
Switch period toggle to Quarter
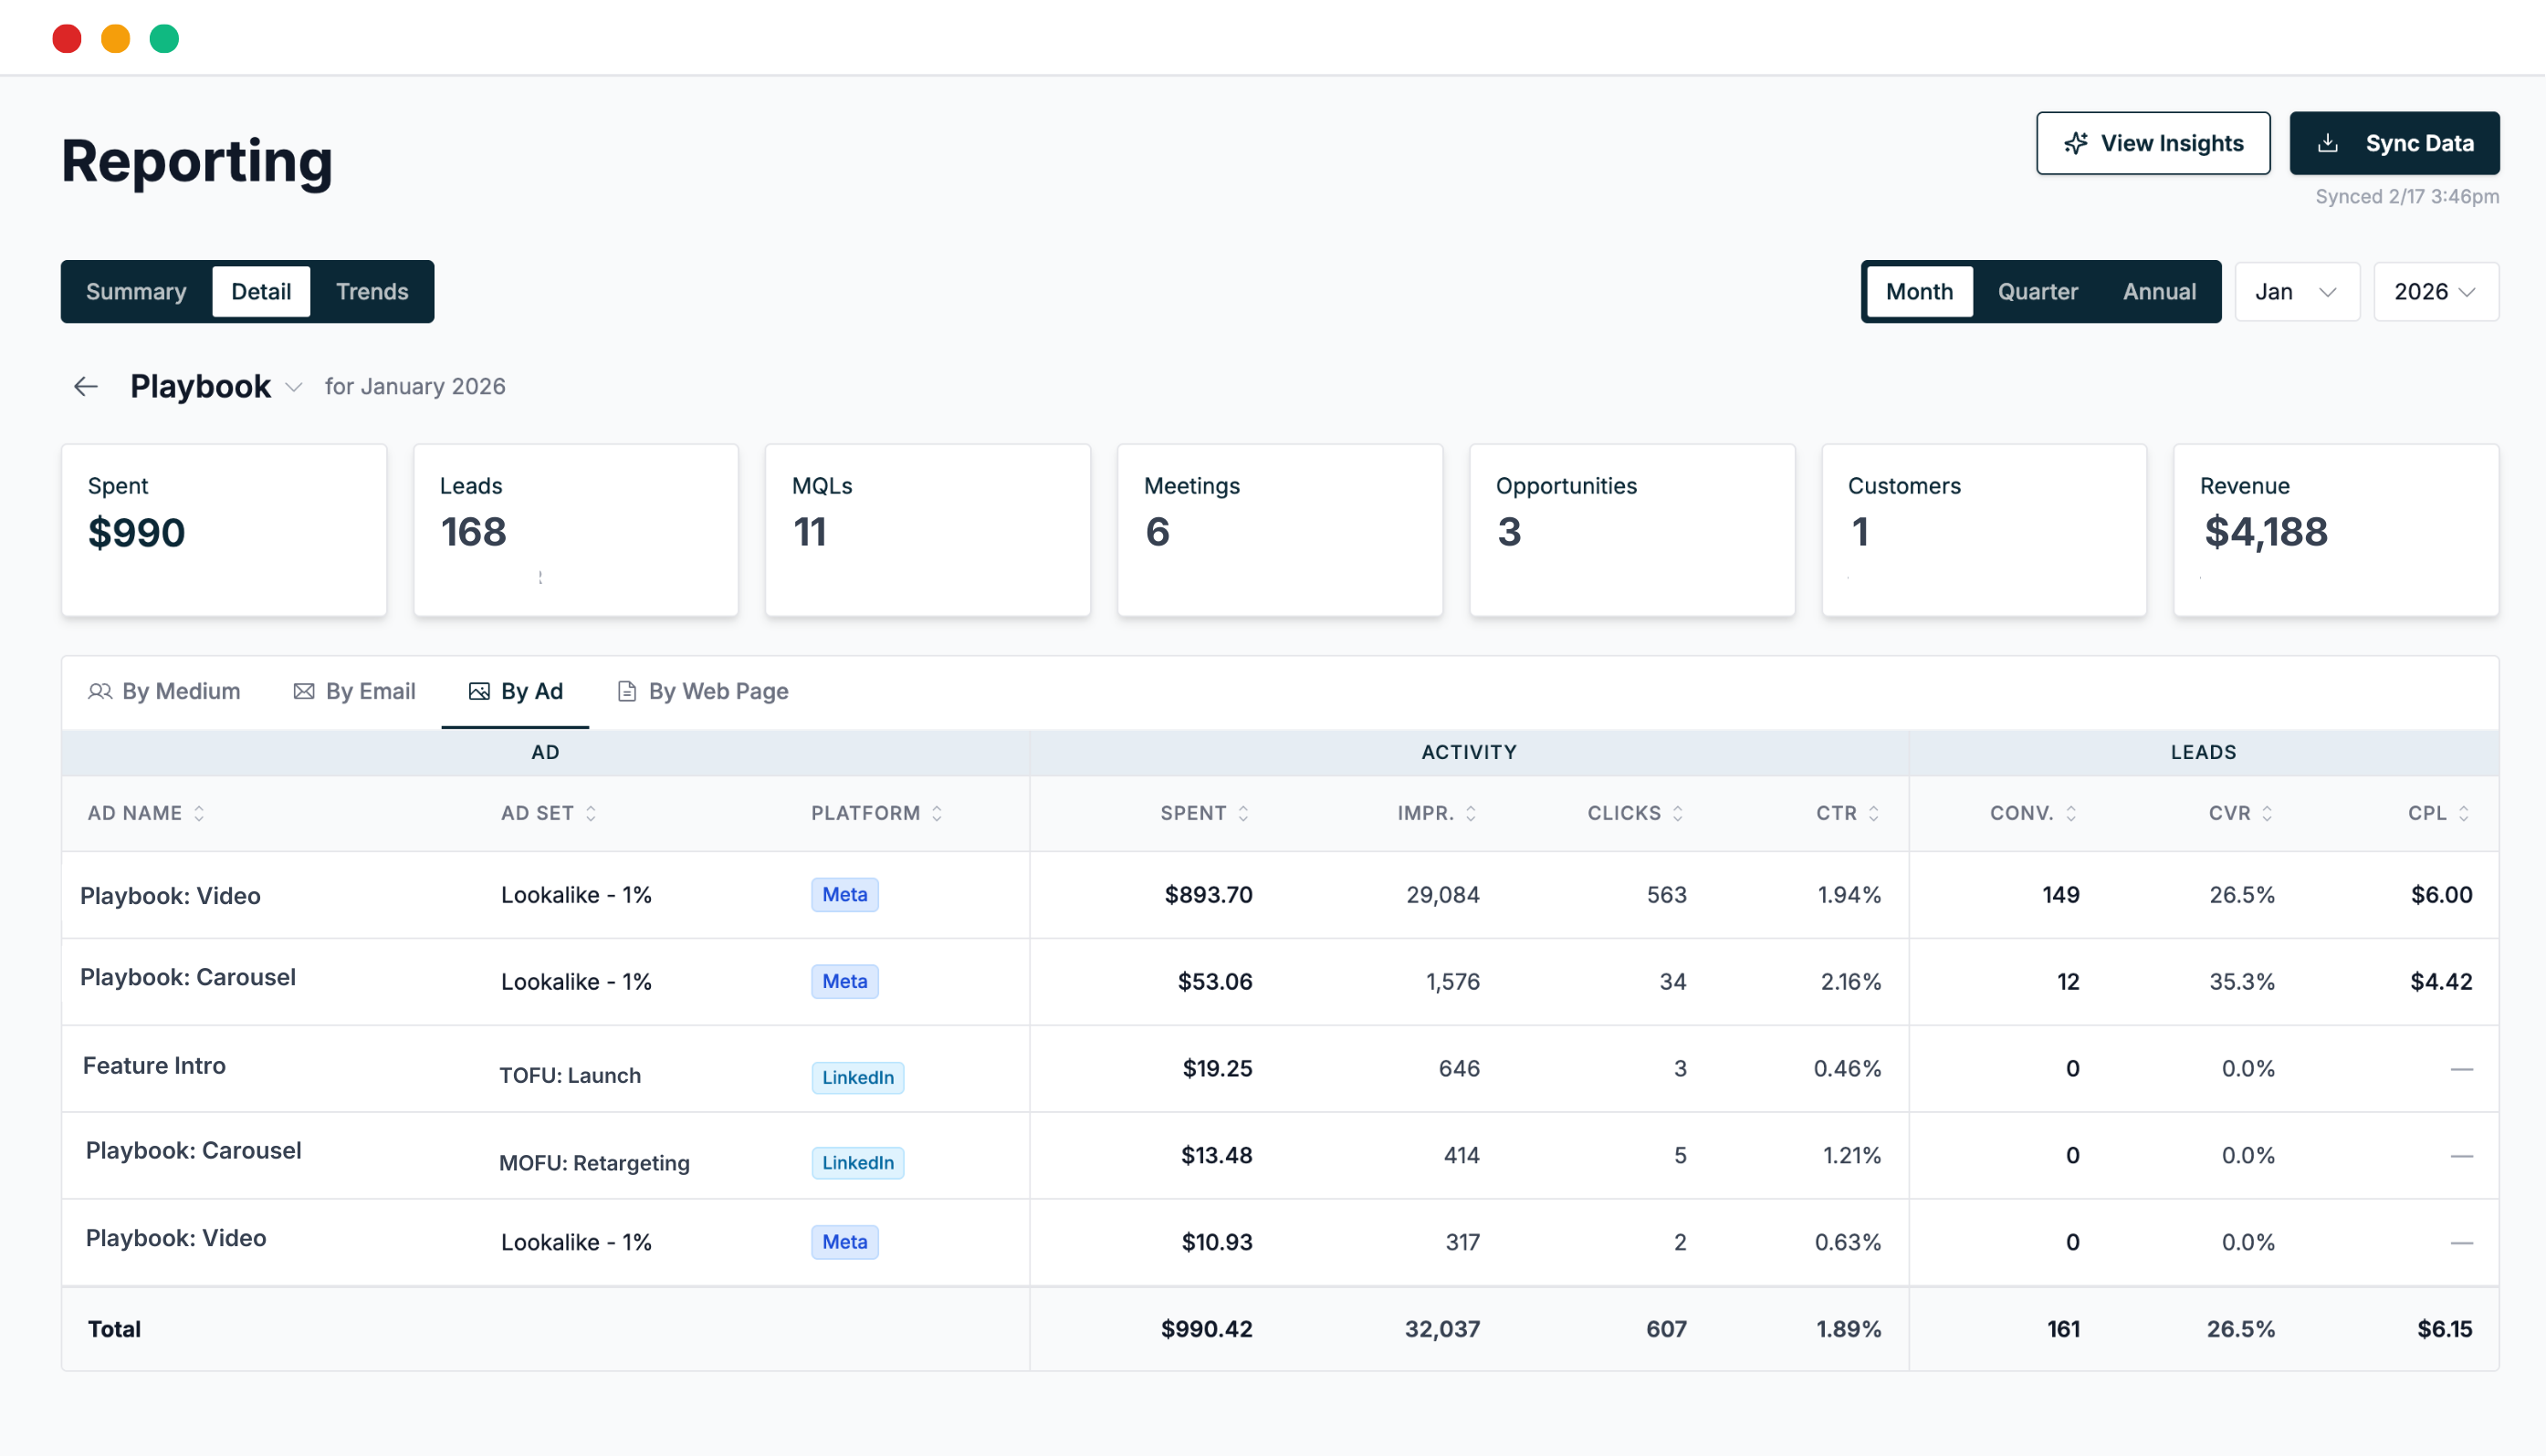coord(2037,291)
